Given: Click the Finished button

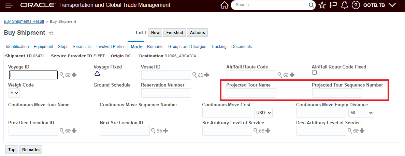Looking at the screenshot, I should (x=175, y=33).
